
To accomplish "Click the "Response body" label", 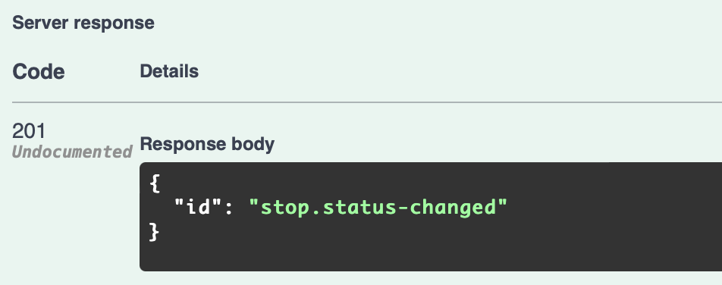I will pyautogui.click(x=207, y=144).
